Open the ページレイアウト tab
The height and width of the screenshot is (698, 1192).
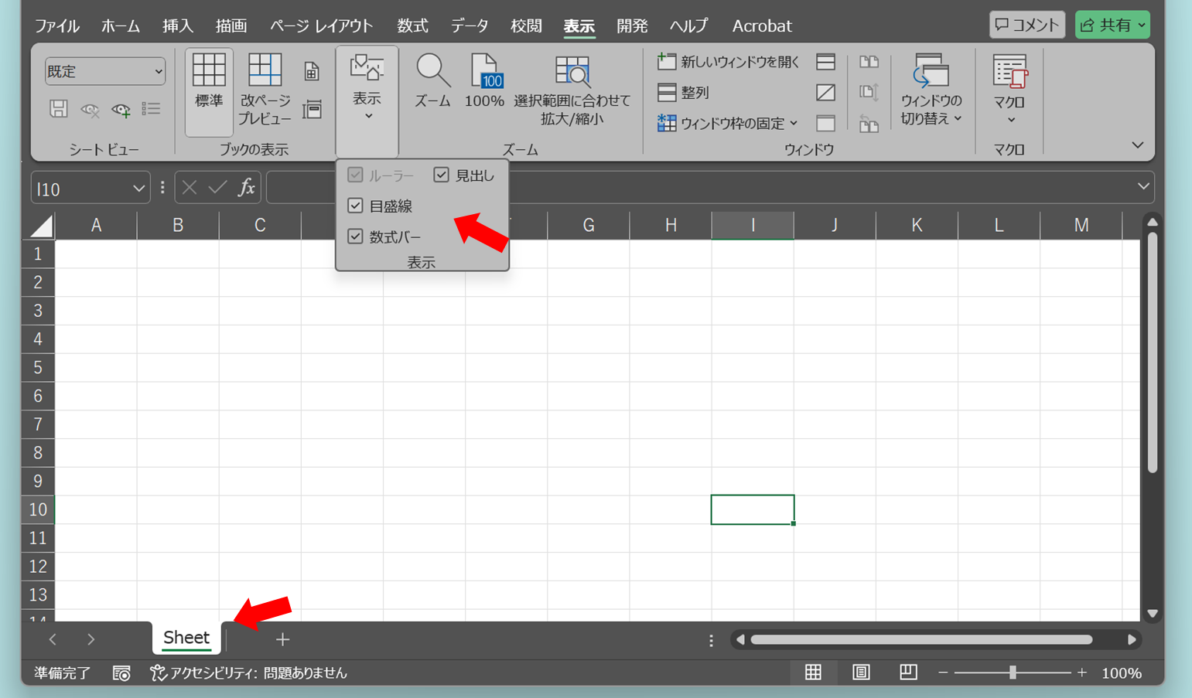coord(321,26)
